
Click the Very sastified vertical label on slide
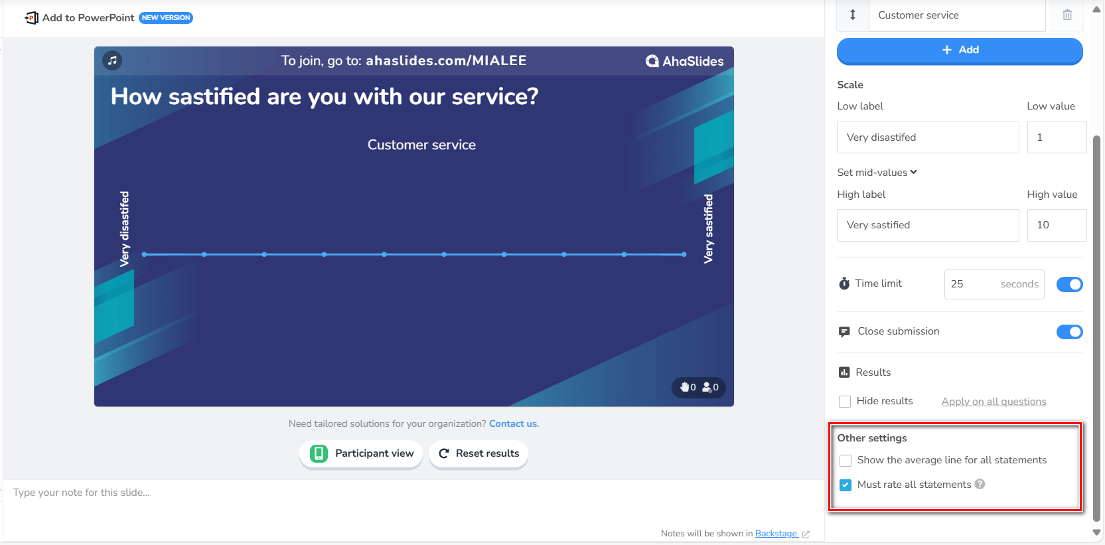[708, 229]
